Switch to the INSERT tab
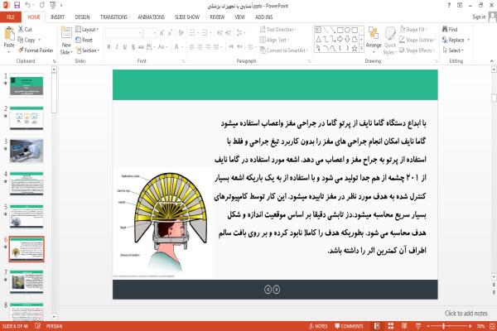The width and height of the screenshot is (497, 331). click(x=57, y=17)
